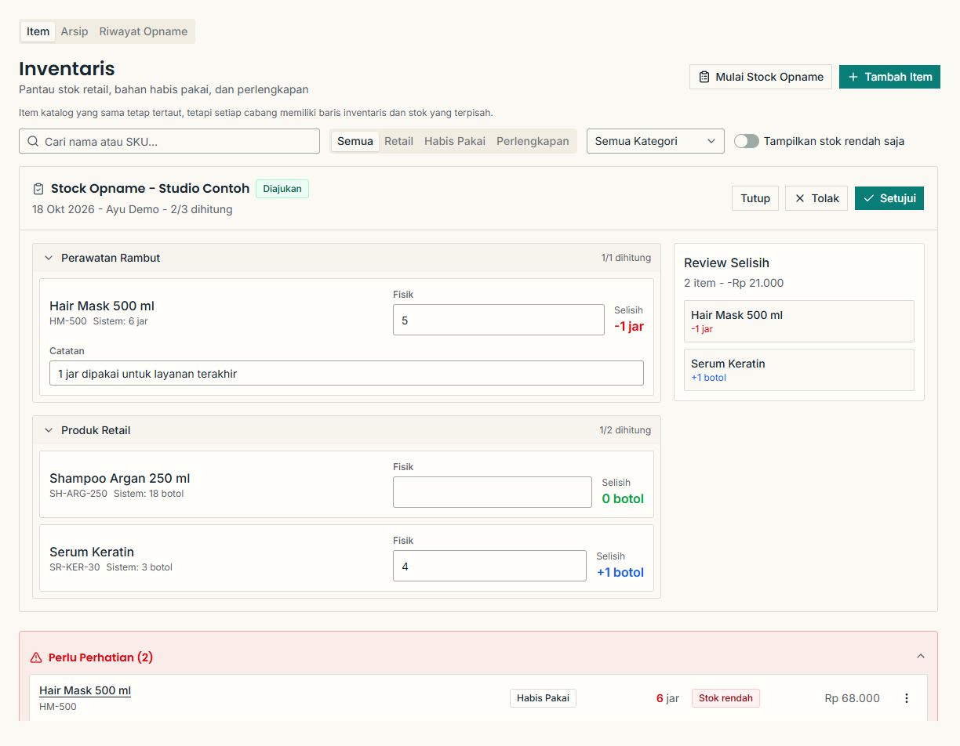Open the Riwayat Opname tab
Viewport: 960px width, 746px height.
144,31
